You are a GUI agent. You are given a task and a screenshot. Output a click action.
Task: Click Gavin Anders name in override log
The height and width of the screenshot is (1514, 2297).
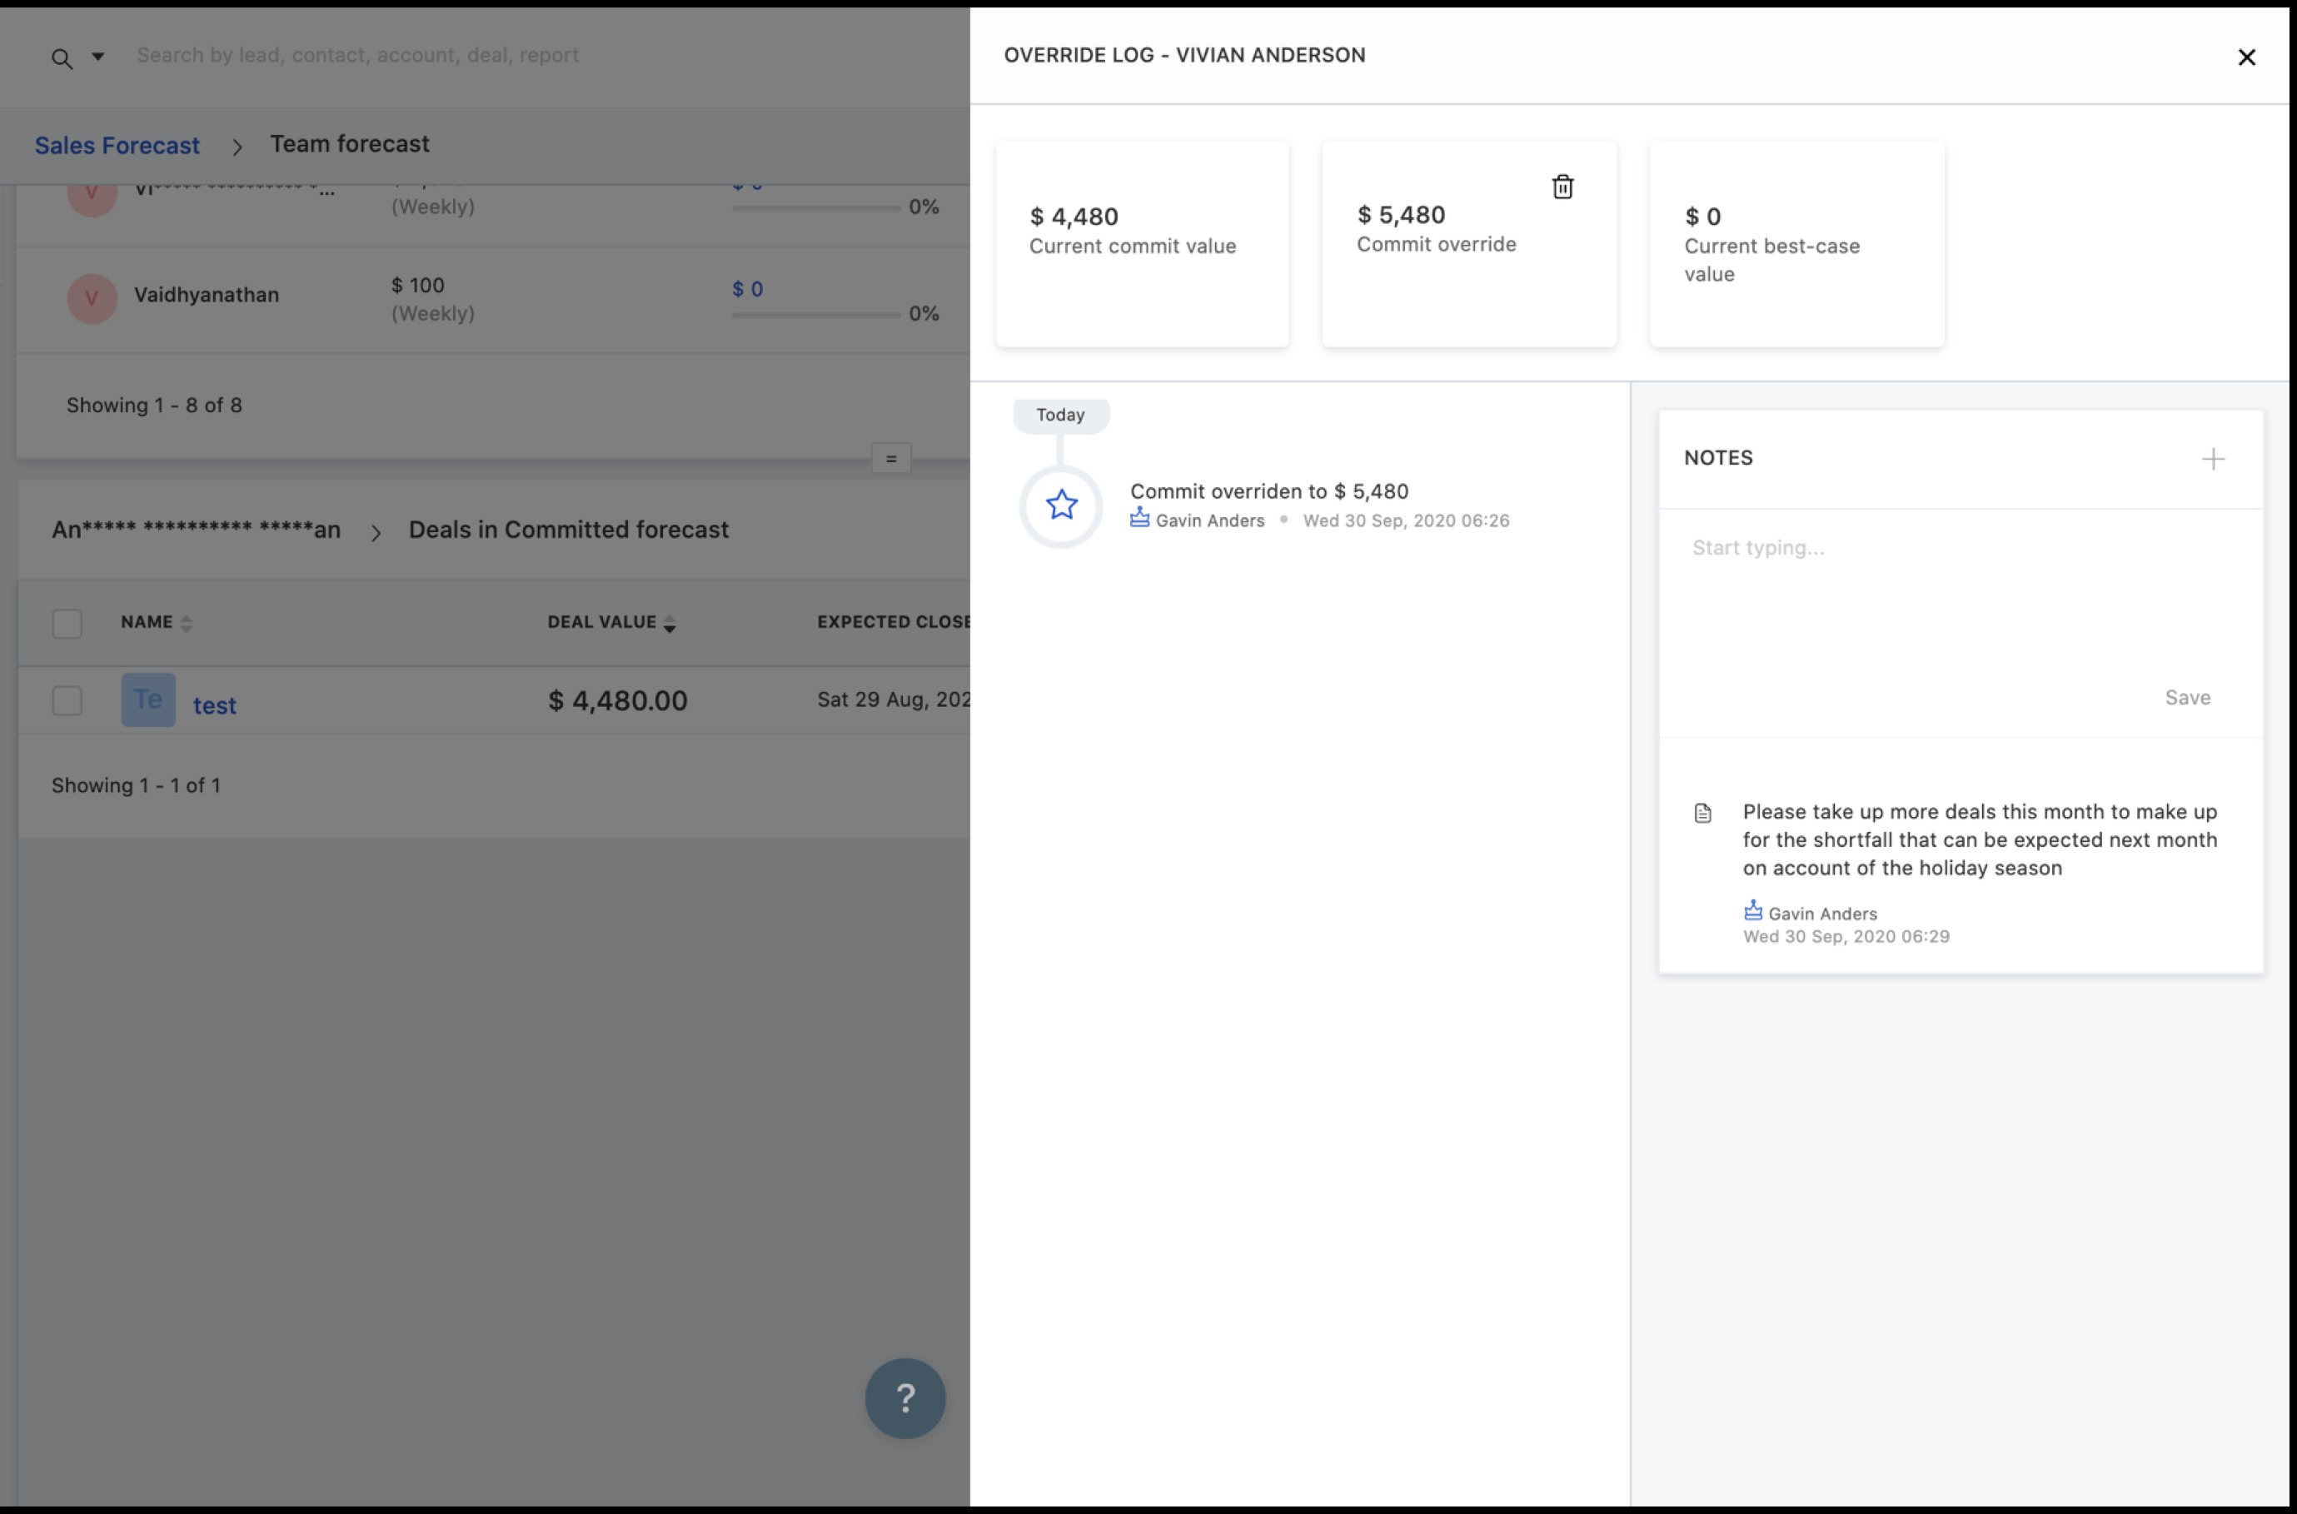click(1210, 520)
